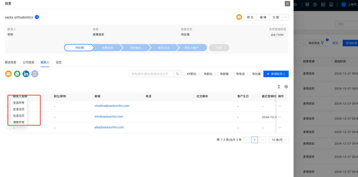Open cliodhna@sacksortho.com email link
Screen dimensions: 358x177
tap(112, 106)
